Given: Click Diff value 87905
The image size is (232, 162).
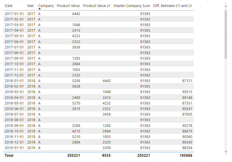Looking at the screenshot, I should click(187, 114).
